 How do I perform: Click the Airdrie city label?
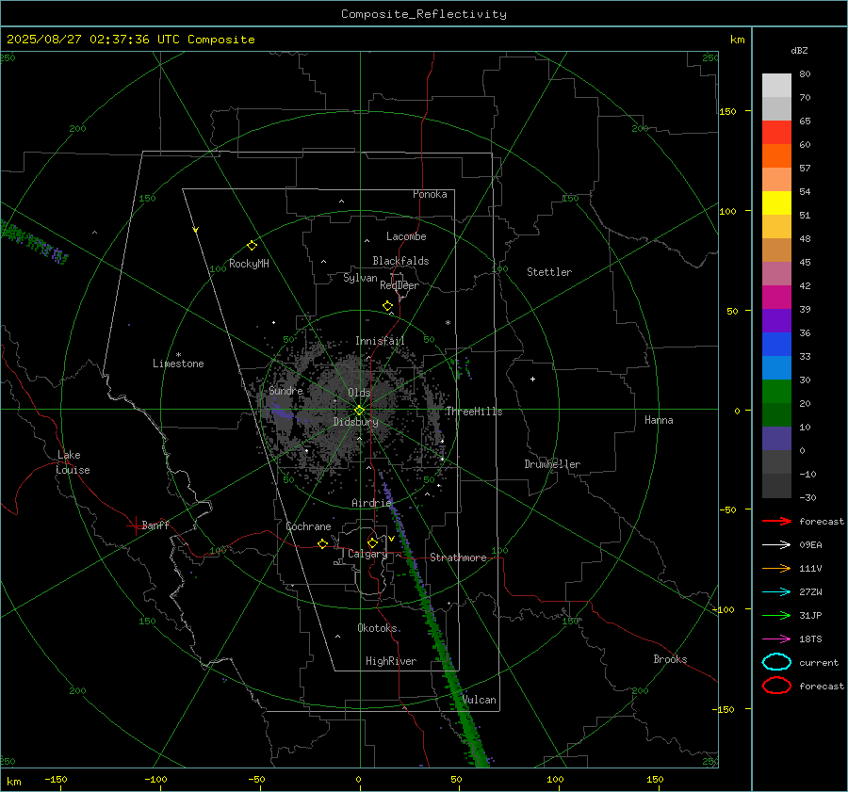tap(371, 503)
